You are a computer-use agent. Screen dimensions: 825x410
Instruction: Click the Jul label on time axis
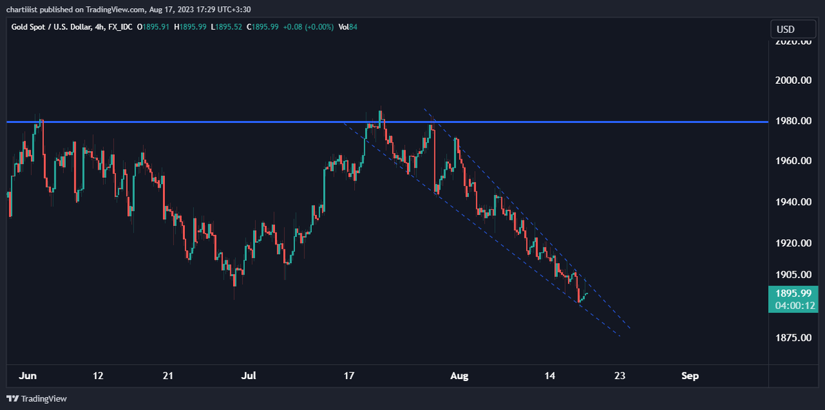pyautogui.click(x=249, y=376)
